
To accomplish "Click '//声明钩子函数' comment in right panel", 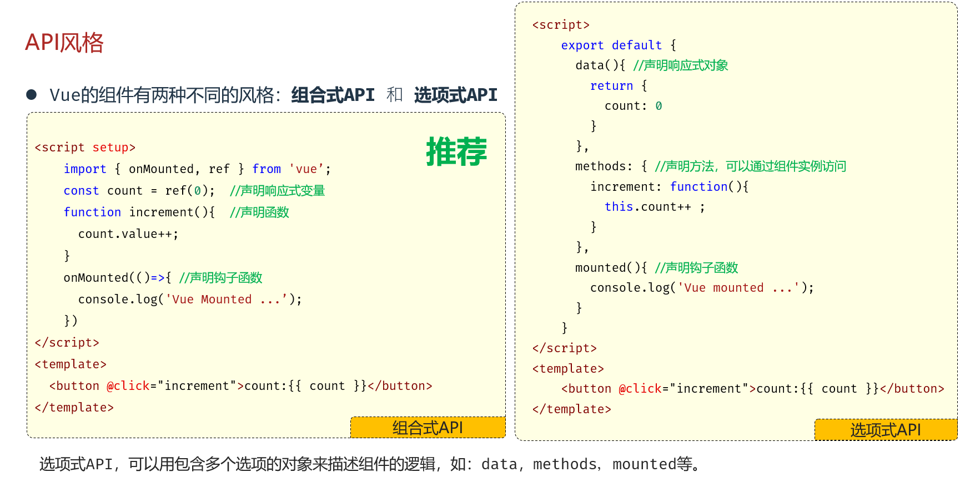I will click(x=696, y=268).
